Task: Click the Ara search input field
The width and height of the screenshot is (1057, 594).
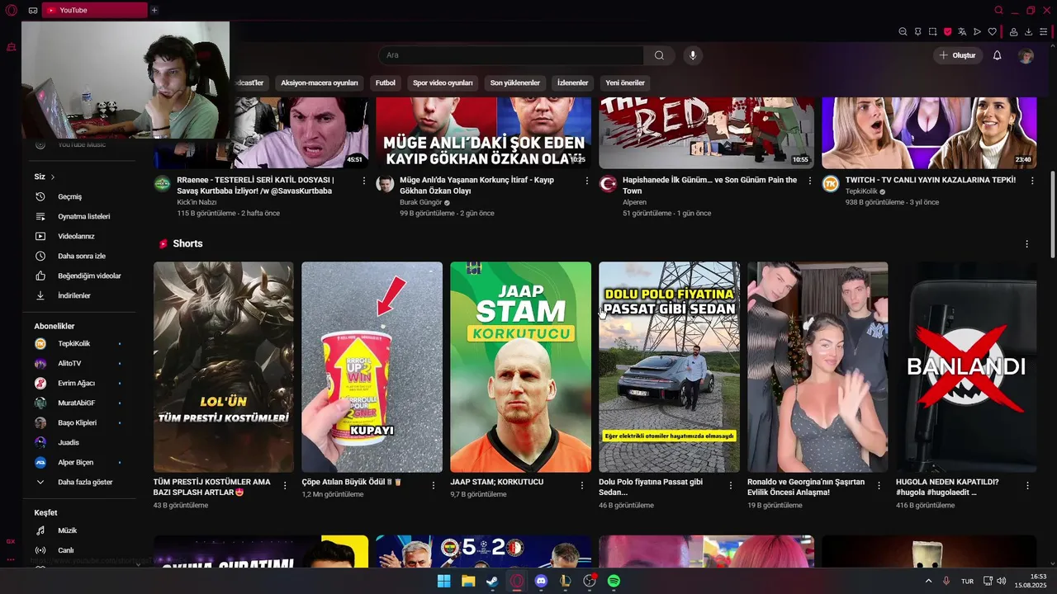Action: pos(511,55)
